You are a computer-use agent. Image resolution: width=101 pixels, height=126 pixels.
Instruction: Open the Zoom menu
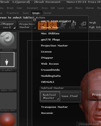click(26, 13)
